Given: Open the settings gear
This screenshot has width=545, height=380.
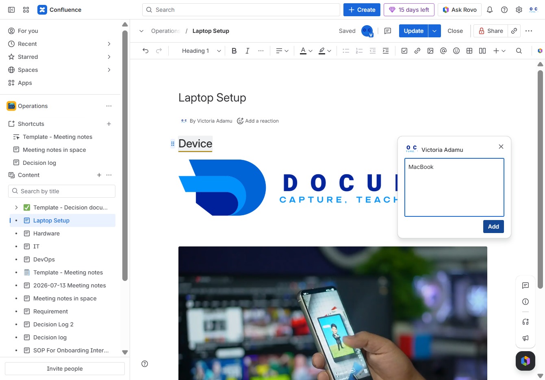Looking at the screenshot, I should [x=519, y=10].
